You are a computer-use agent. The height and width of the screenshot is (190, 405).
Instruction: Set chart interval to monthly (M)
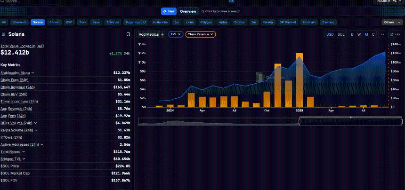click(366, 34)
